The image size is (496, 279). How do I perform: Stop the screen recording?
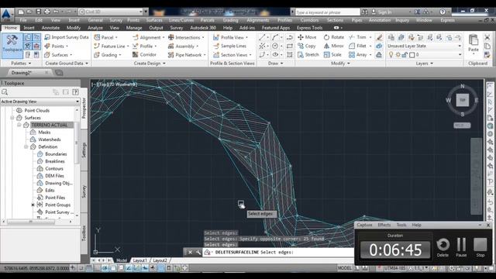pos(480,247)
